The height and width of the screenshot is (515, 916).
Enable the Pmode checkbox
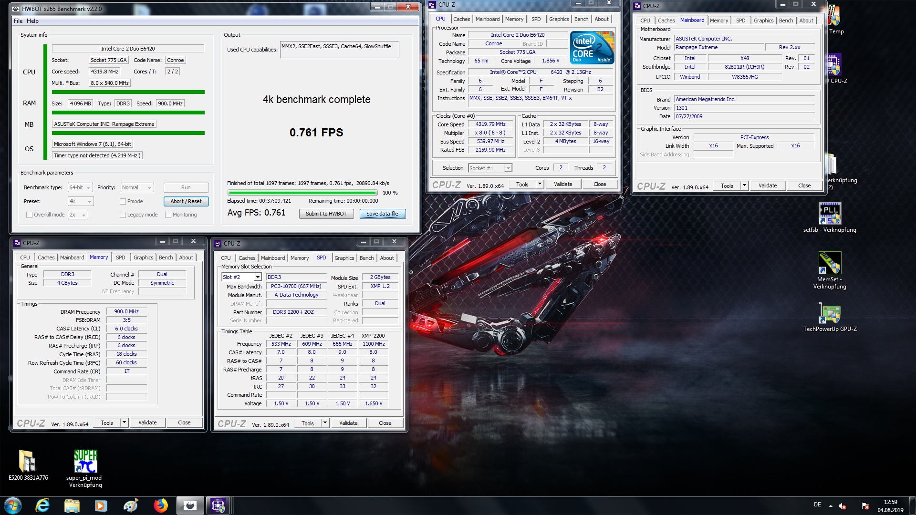123,202
